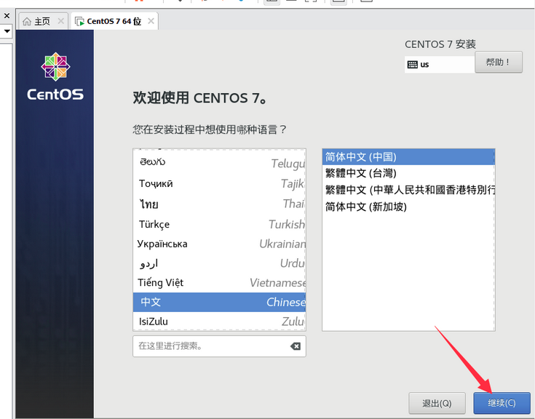
Task: Close the 主页 tab
Action: pos(61,21)
